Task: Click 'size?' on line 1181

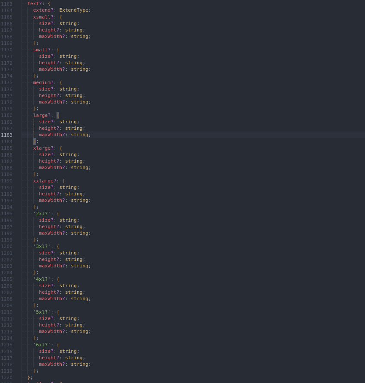Action: tap(46, 122)
